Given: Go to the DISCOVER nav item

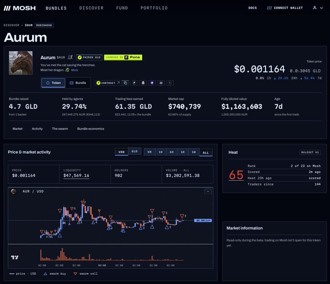Looking at the screenshot, I should click(x=91, y=8).
